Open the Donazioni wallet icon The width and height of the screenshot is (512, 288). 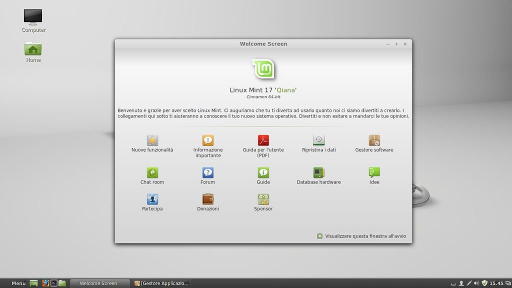(208, 199)
